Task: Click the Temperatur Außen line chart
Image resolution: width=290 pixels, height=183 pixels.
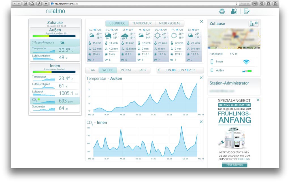Action: 145,98
